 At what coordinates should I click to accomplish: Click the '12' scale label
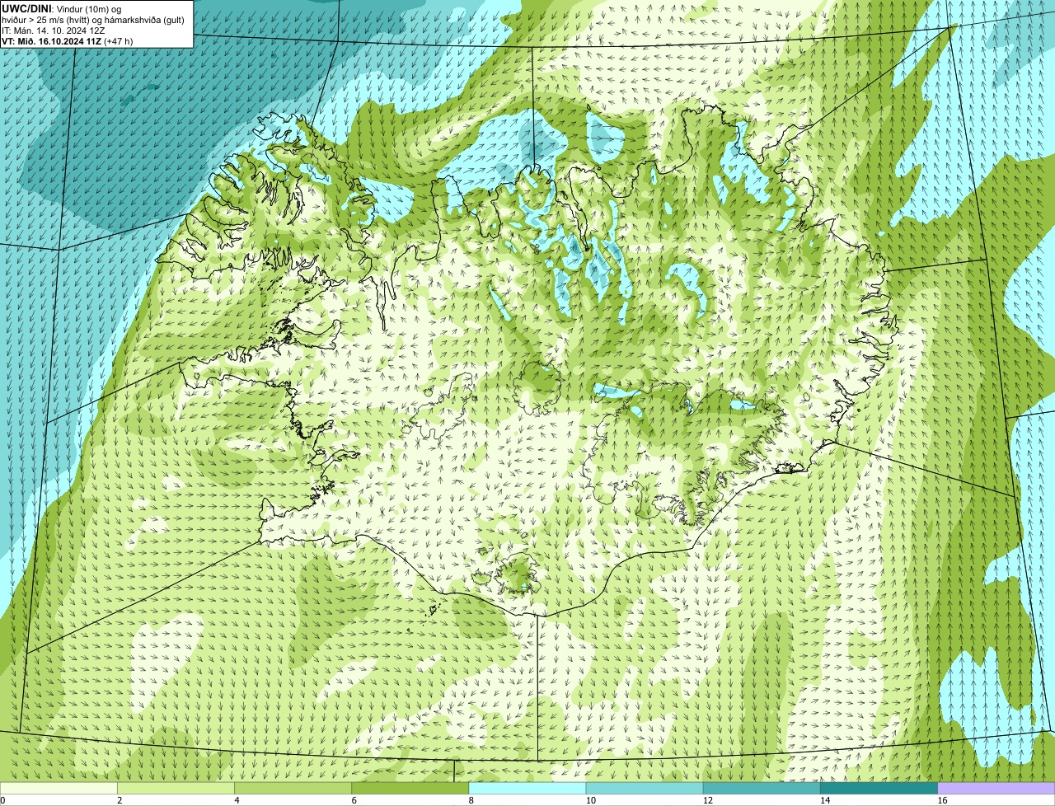coord(708,800)
